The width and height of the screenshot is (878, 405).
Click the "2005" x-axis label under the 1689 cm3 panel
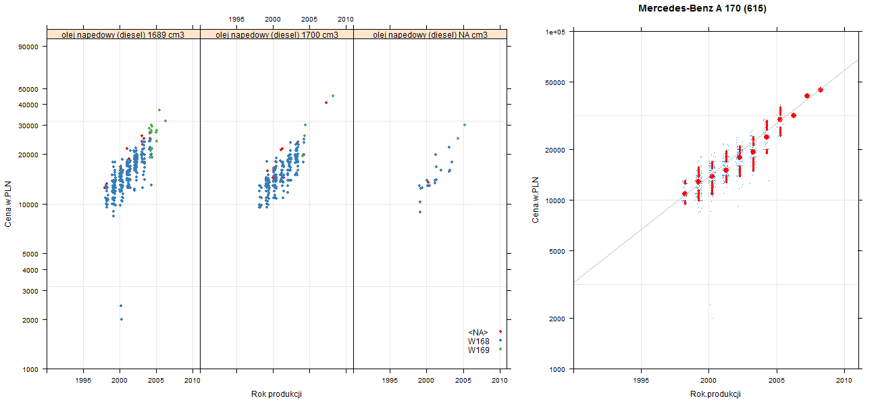(156, 381)
